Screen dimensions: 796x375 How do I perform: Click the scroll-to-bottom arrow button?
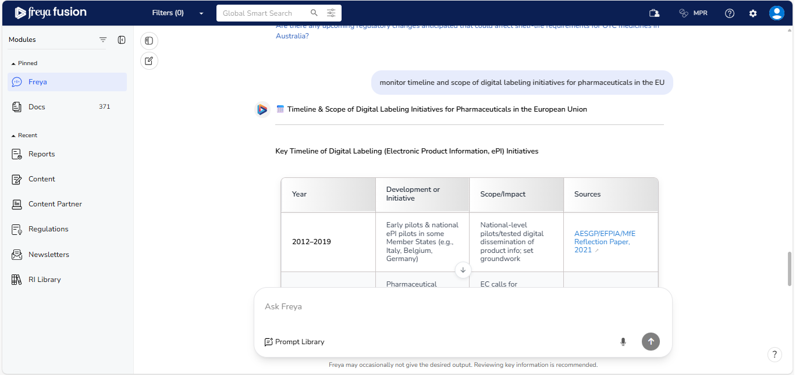click(463, 270)
